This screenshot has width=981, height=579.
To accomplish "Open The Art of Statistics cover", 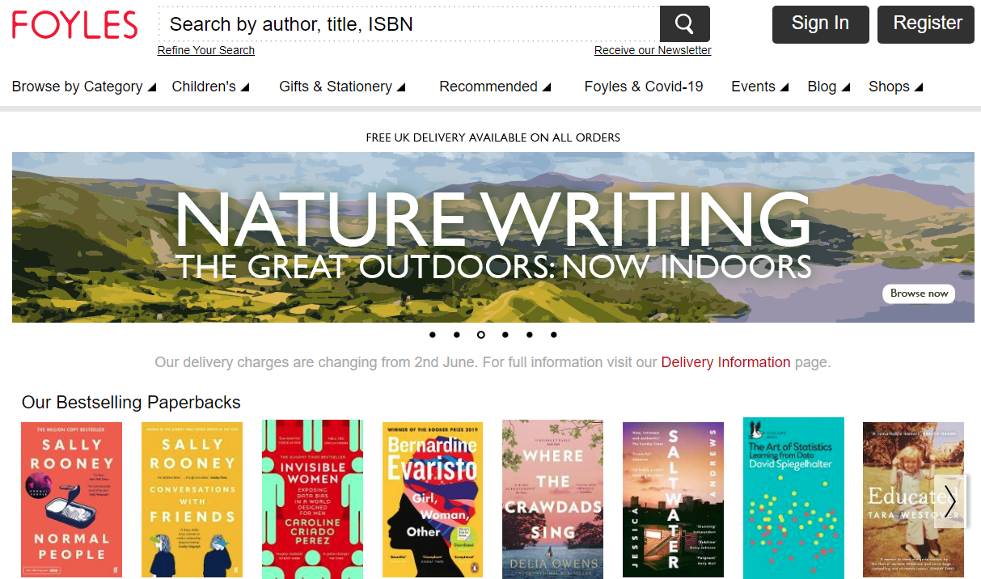I will pyautogui.click(x=793, y=497).
